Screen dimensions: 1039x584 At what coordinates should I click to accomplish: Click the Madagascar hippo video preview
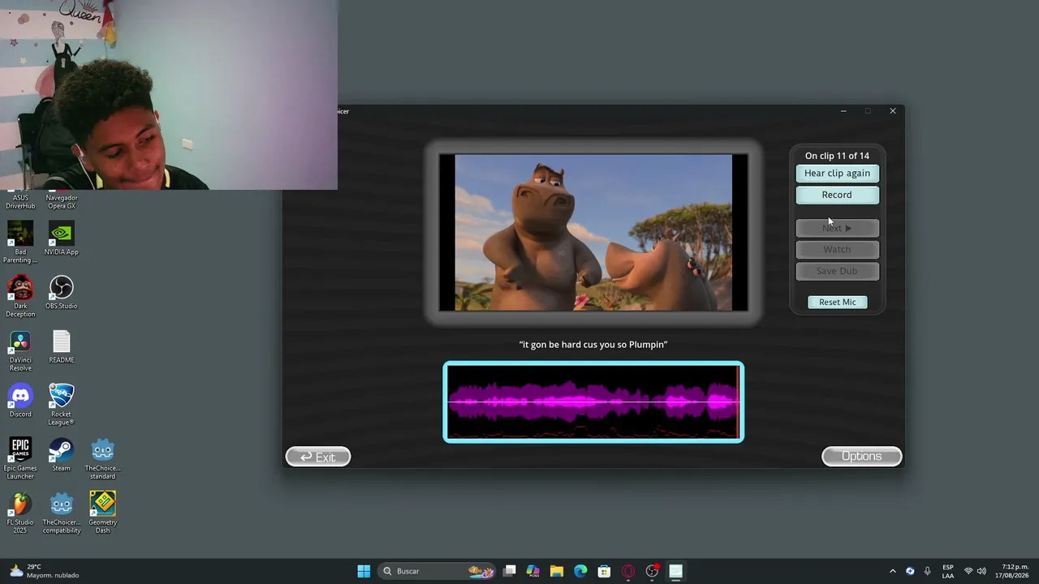pyautogui.click(x=593, y=233)
